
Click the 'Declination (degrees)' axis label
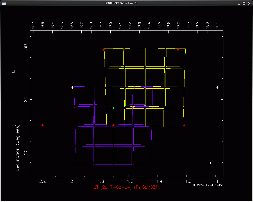click(17, 148)
